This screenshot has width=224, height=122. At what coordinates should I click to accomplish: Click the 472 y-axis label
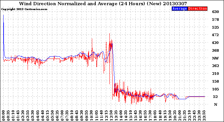(x=216, y=35)
